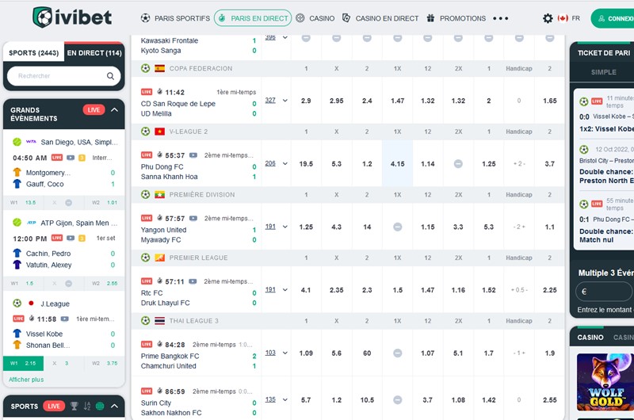Click the Spain flag beside Copa Federacion
The height and width of the screenshot is (420, 634).
pos(159,69)
